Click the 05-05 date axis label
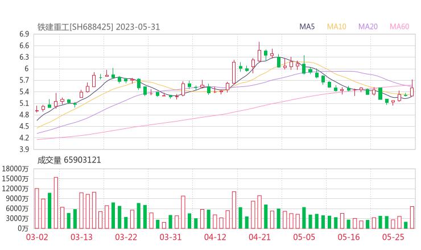This screenshot has height=250, width=421. pyautogui.click(x=304, y=237)
